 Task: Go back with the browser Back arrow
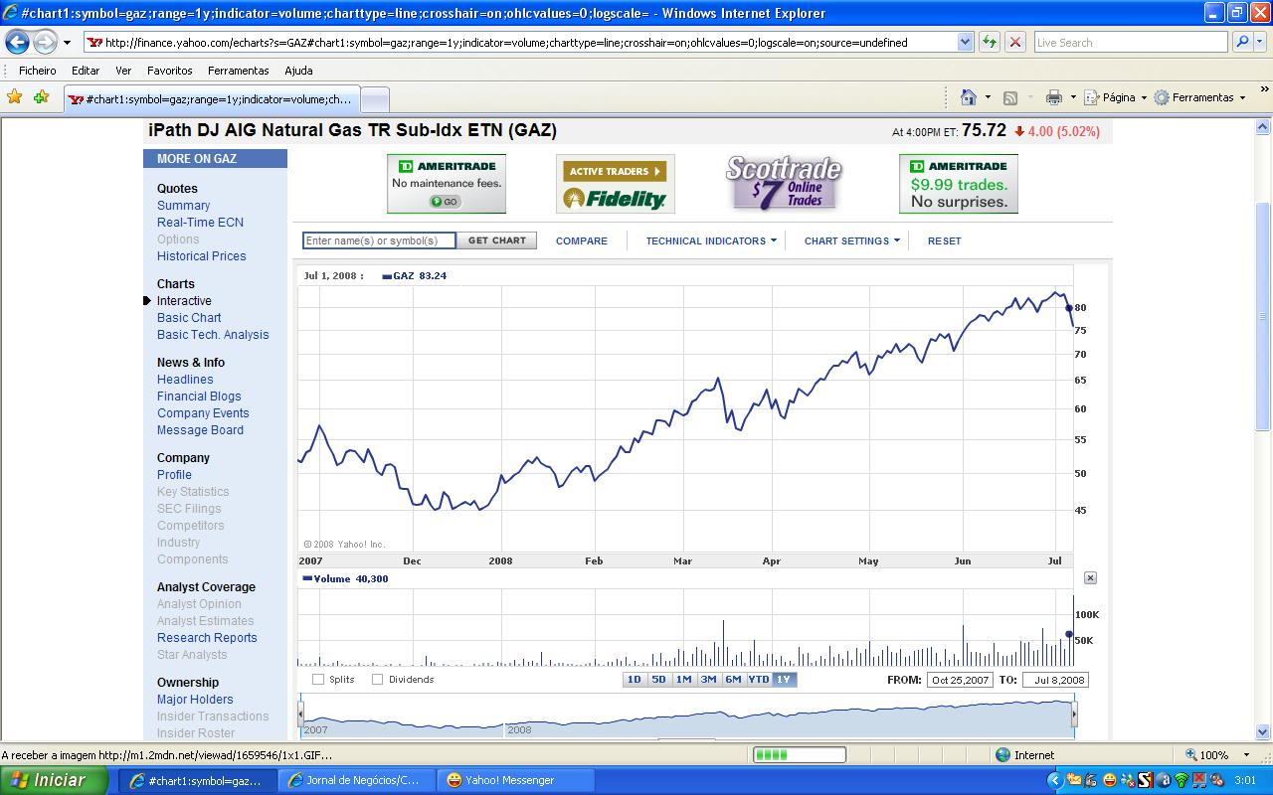[x=18, y=43]
